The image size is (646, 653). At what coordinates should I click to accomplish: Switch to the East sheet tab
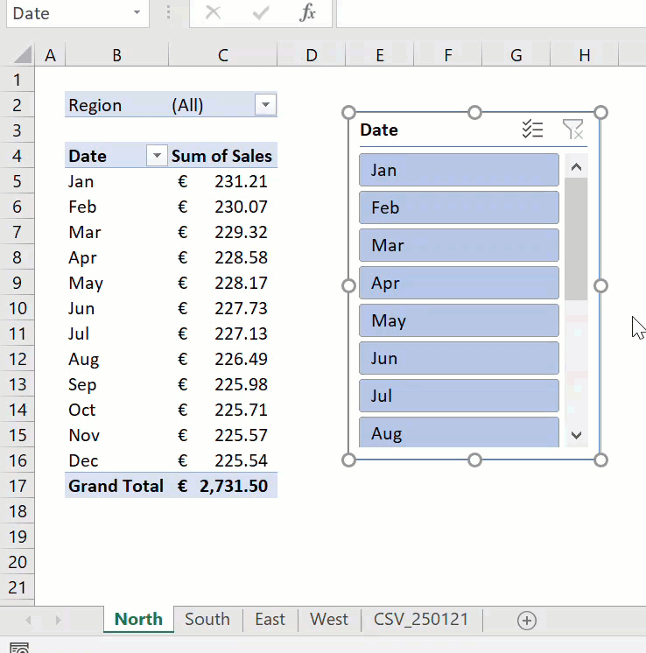pos(270,619)
